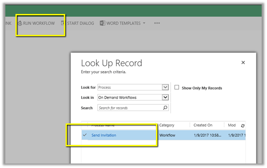The width and height of the screenshot is (267, 168).
Task: Enable Show Only My Records checkbox
Action: (x=177, y=87)
